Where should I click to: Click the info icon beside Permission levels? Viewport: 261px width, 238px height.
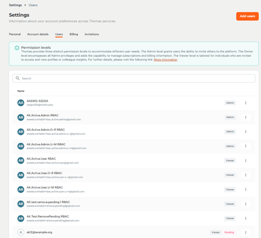click(x=17, y=48)
